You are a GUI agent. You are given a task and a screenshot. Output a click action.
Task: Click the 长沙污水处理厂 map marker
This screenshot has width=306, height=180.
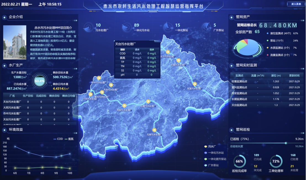point(168,52)
